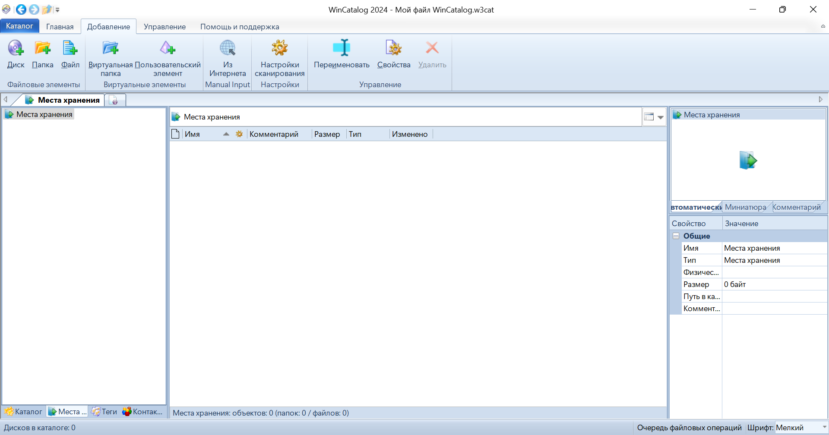This screenshot has height=435, width=829.
Task: Collapse the Общие property group
Action: point(676,236)
